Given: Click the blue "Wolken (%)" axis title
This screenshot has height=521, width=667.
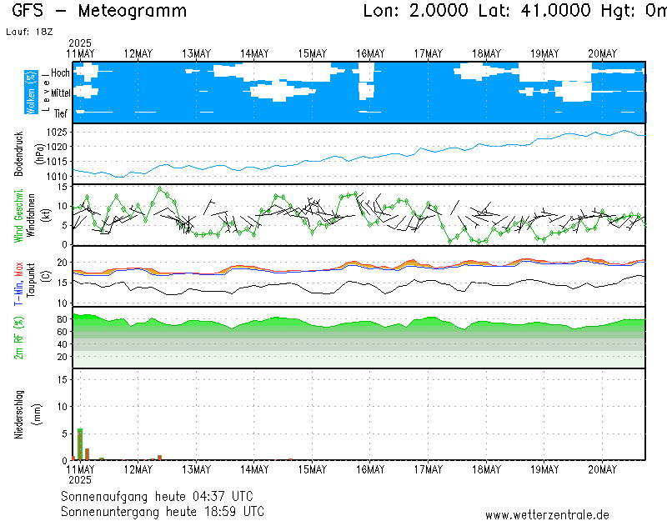Looking at the screenshot, I should coord(31,93).
